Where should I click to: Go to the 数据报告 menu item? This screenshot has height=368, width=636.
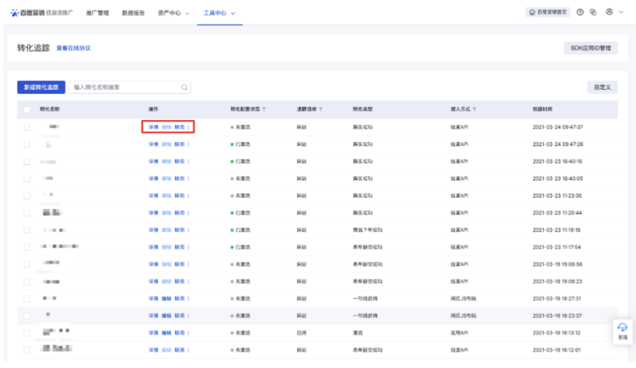coord(134,13)
